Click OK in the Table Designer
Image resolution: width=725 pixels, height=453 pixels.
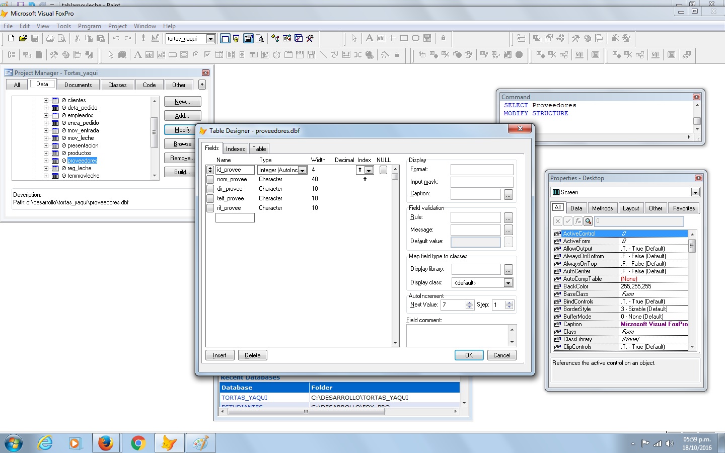tap(469, 355)
